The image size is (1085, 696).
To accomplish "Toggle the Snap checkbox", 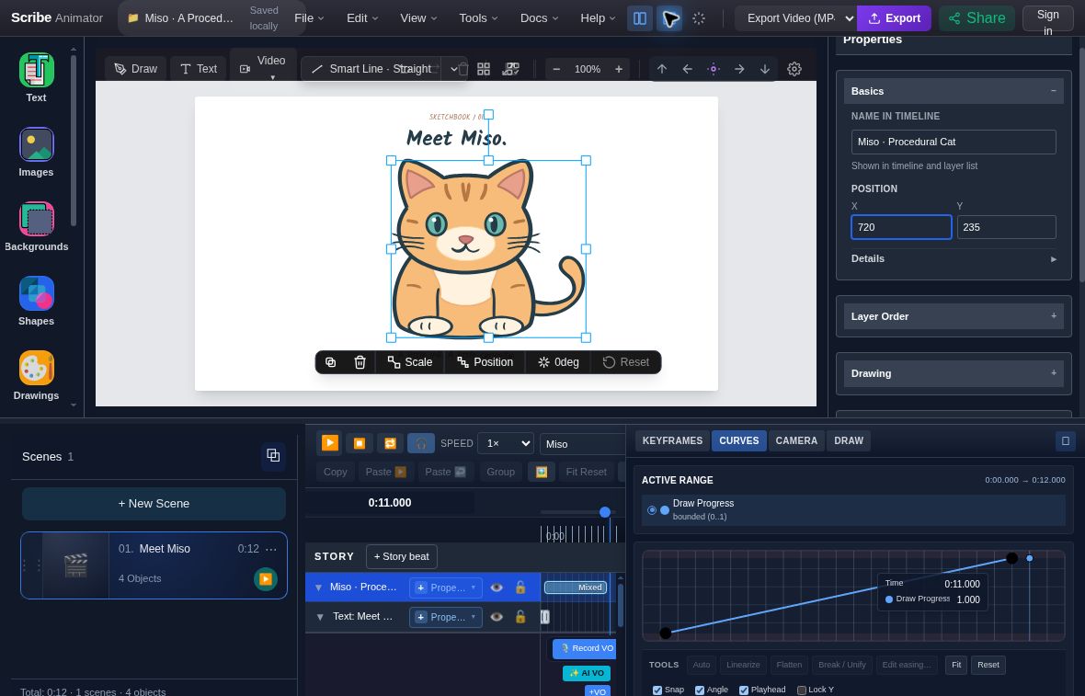I will pos(657,690).
